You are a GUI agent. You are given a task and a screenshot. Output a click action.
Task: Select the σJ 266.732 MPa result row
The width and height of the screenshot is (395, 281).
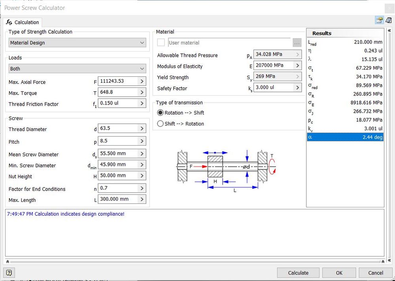click(345, 111)
